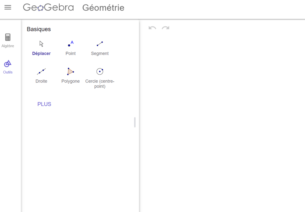The height and width of the screenshot is (212, 305).
Task: Click the 'Droite' text label
Action: (41, 81)
